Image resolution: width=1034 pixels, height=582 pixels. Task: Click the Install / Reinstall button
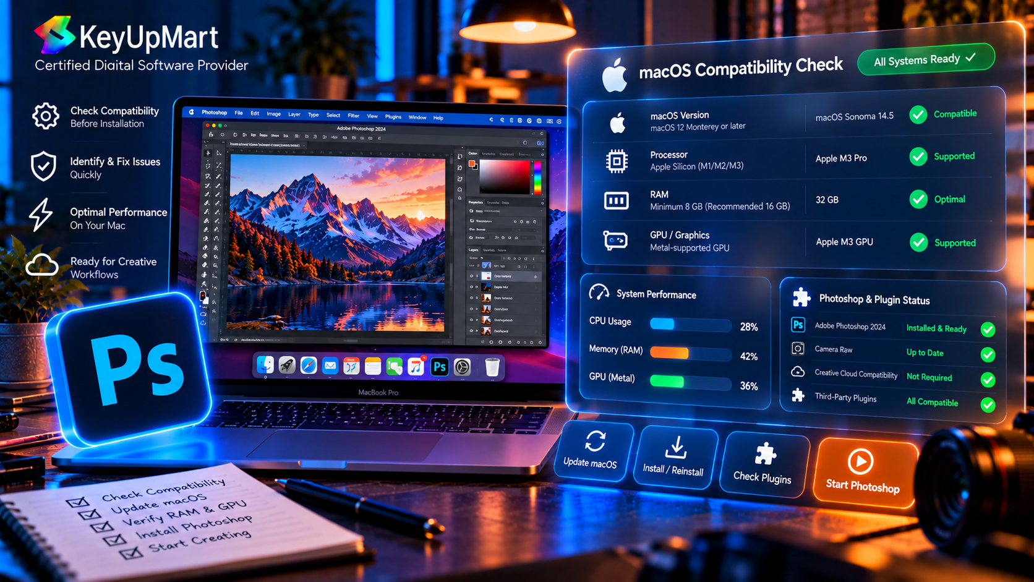click(x=675, y=458)
